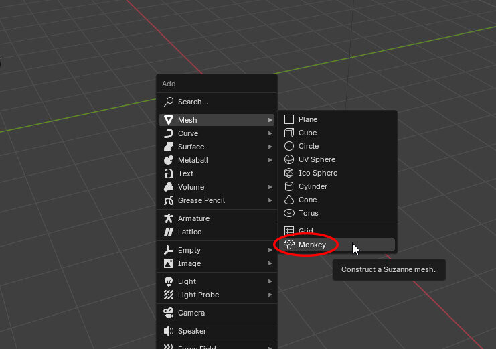Click the Light Probe icon
Screen dimensions: 496x349
[x=169, y=295]
